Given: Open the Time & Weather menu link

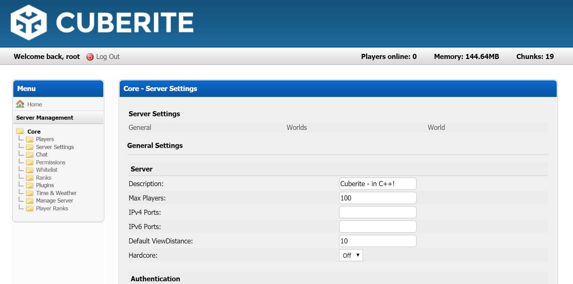Looking at the screenshot, I should click(x=56, y=193).
